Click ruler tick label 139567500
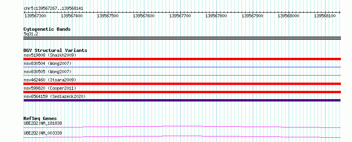This screenshot has height=142, width=352. 108,16
